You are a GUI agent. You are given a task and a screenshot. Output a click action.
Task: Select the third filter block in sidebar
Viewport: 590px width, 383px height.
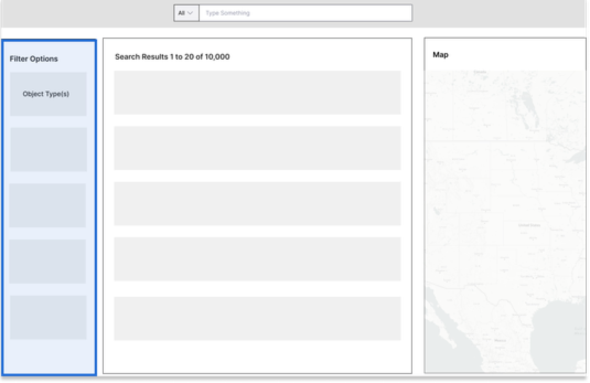point(47,205)
